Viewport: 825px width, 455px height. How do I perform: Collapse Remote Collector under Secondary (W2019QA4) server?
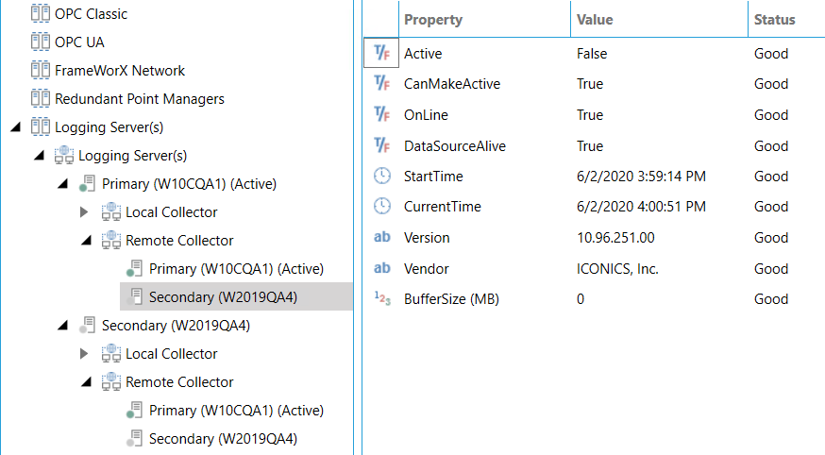coord(86,382)
